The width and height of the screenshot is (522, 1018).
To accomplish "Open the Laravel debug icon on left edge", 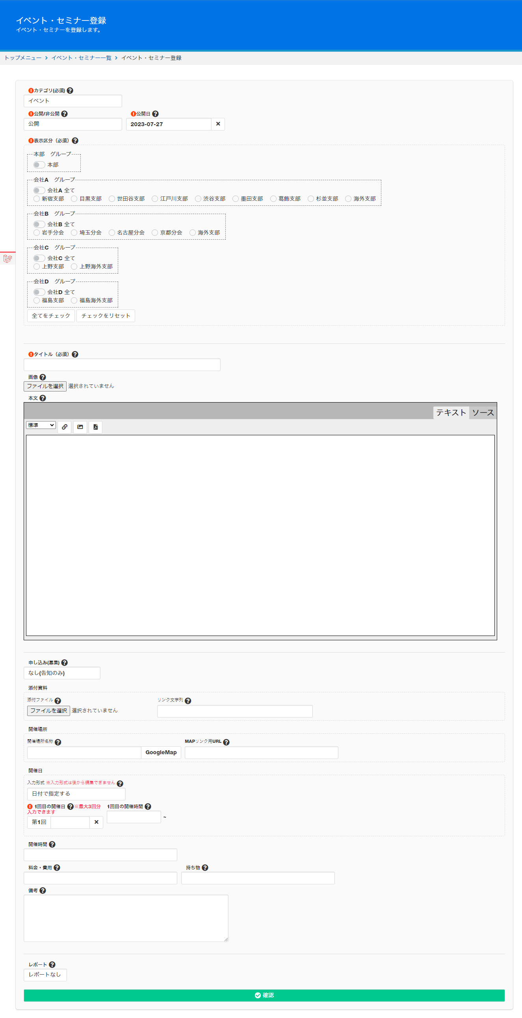I will coord(7,259).
